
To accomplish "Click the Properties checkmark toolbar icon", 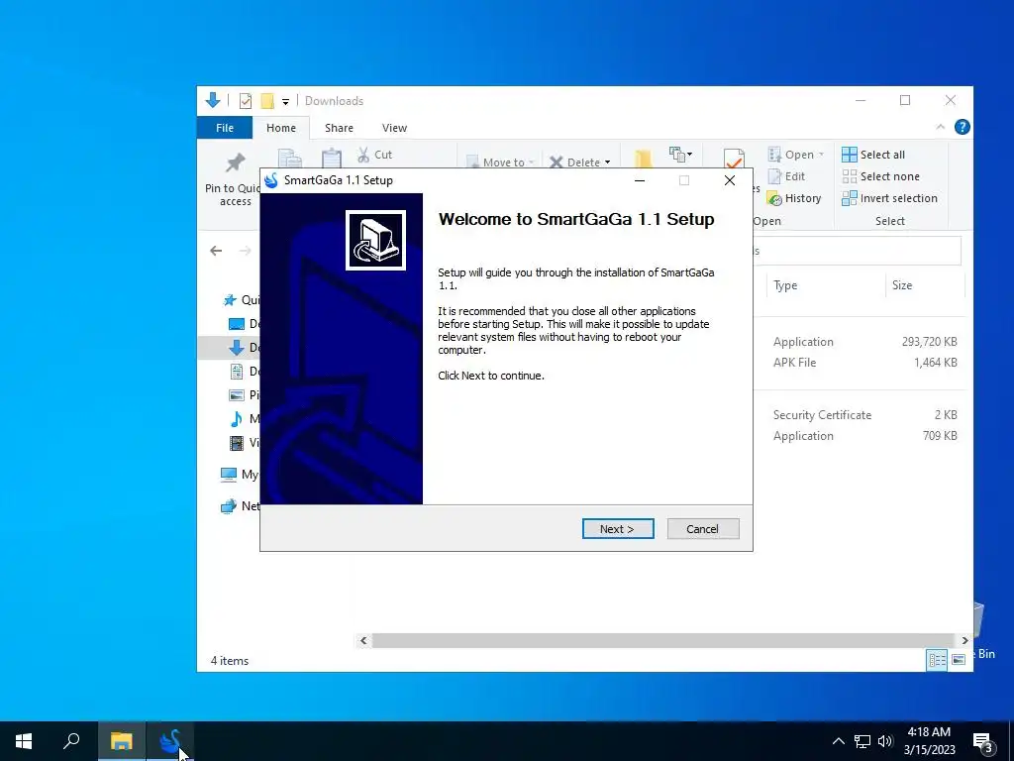I will coord(246,101).
